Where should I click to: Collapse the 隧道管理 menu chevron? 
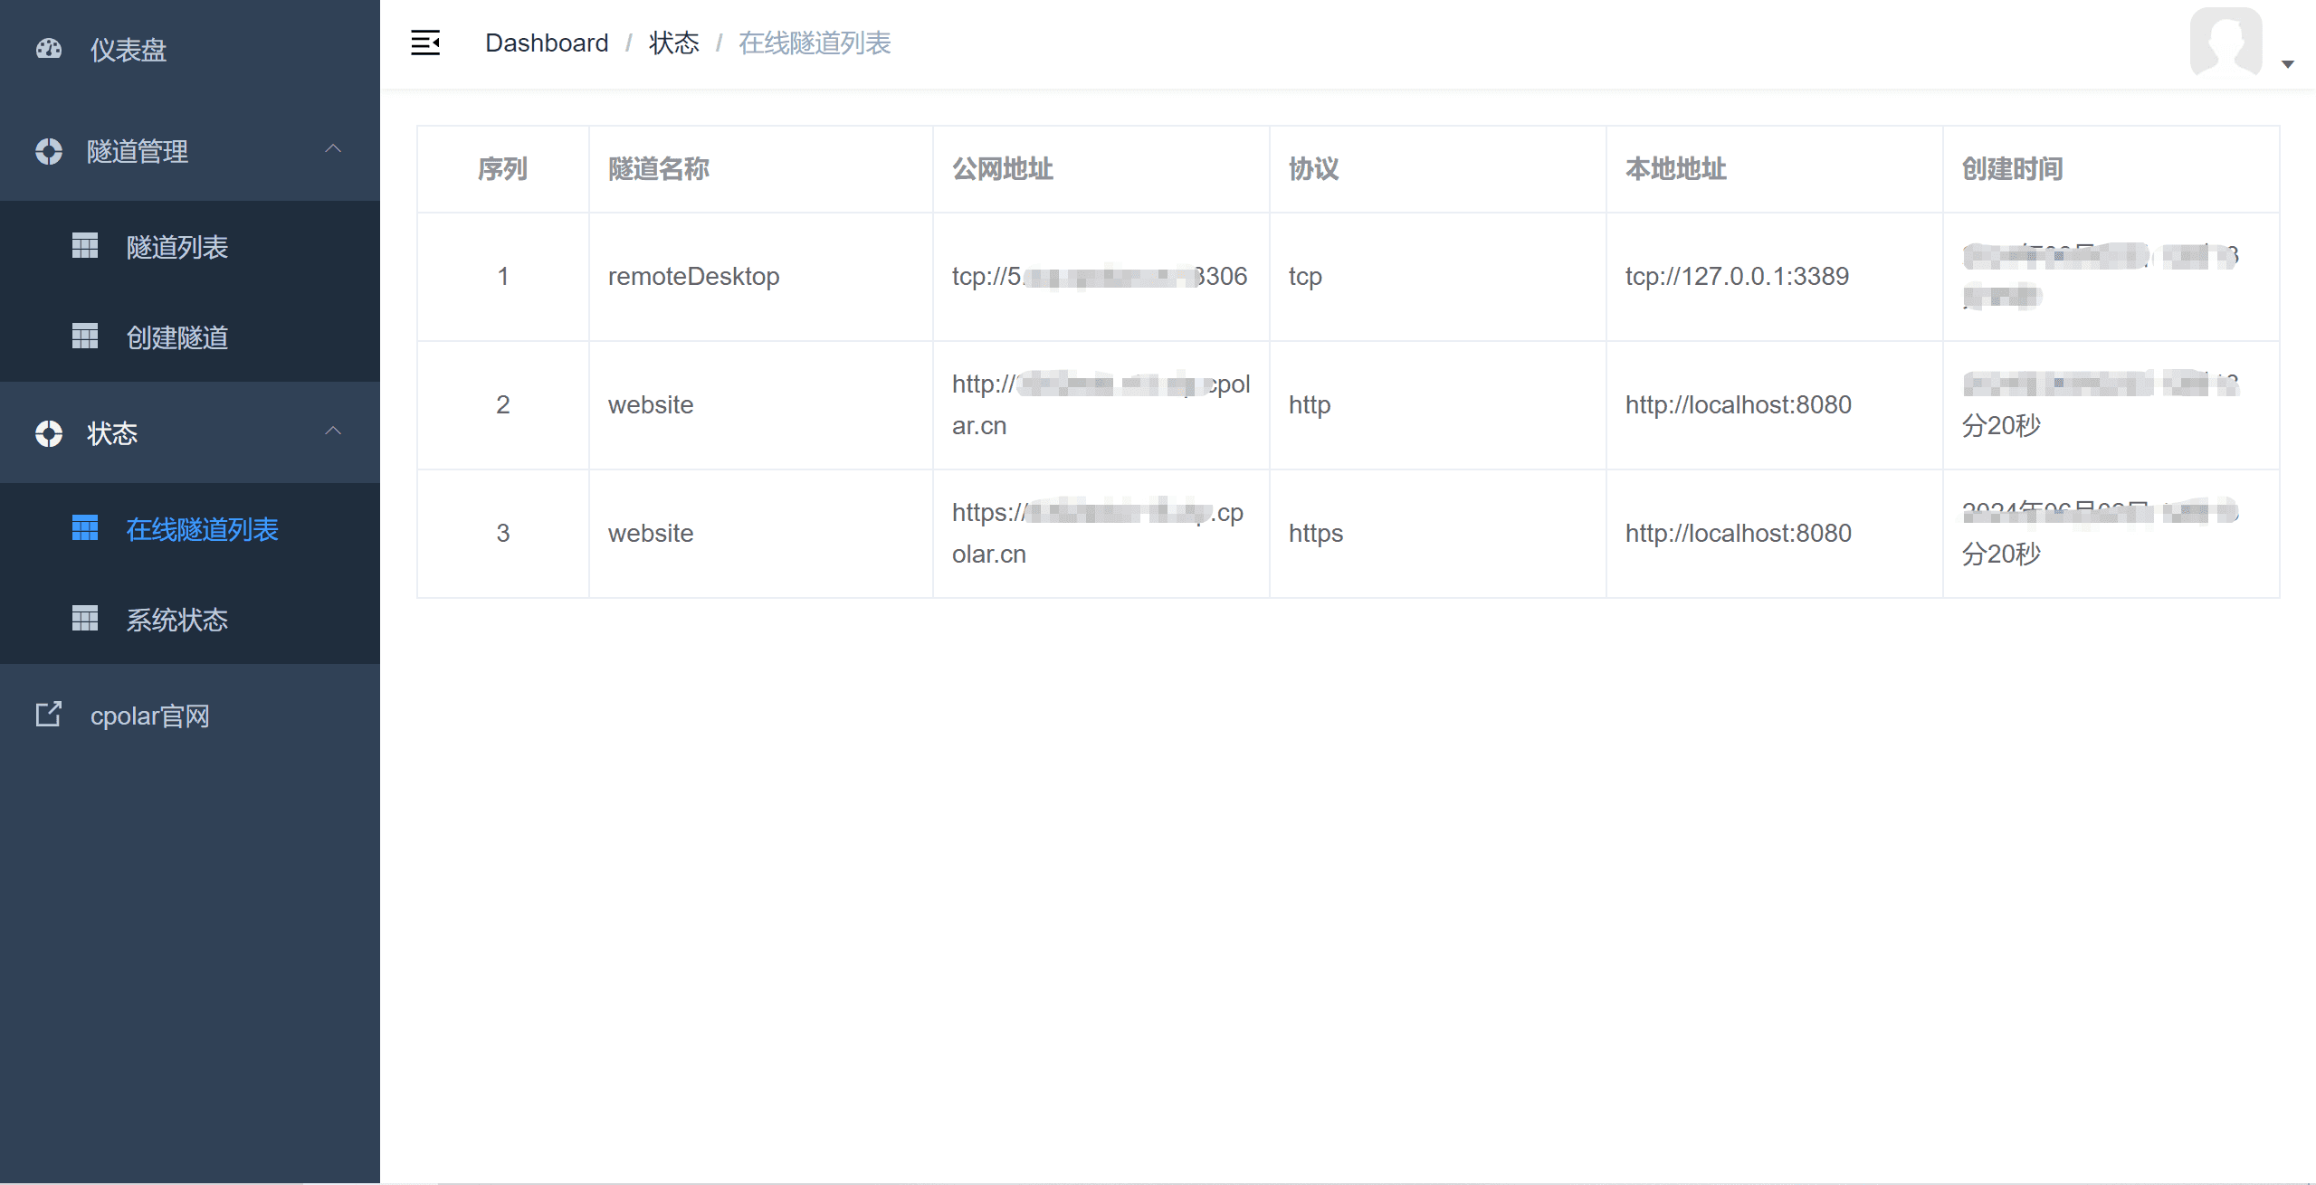click(333, 149)
